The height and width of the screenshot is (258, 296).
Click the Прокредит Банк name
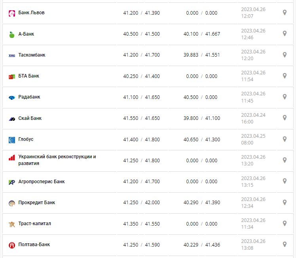pos(37,203)
